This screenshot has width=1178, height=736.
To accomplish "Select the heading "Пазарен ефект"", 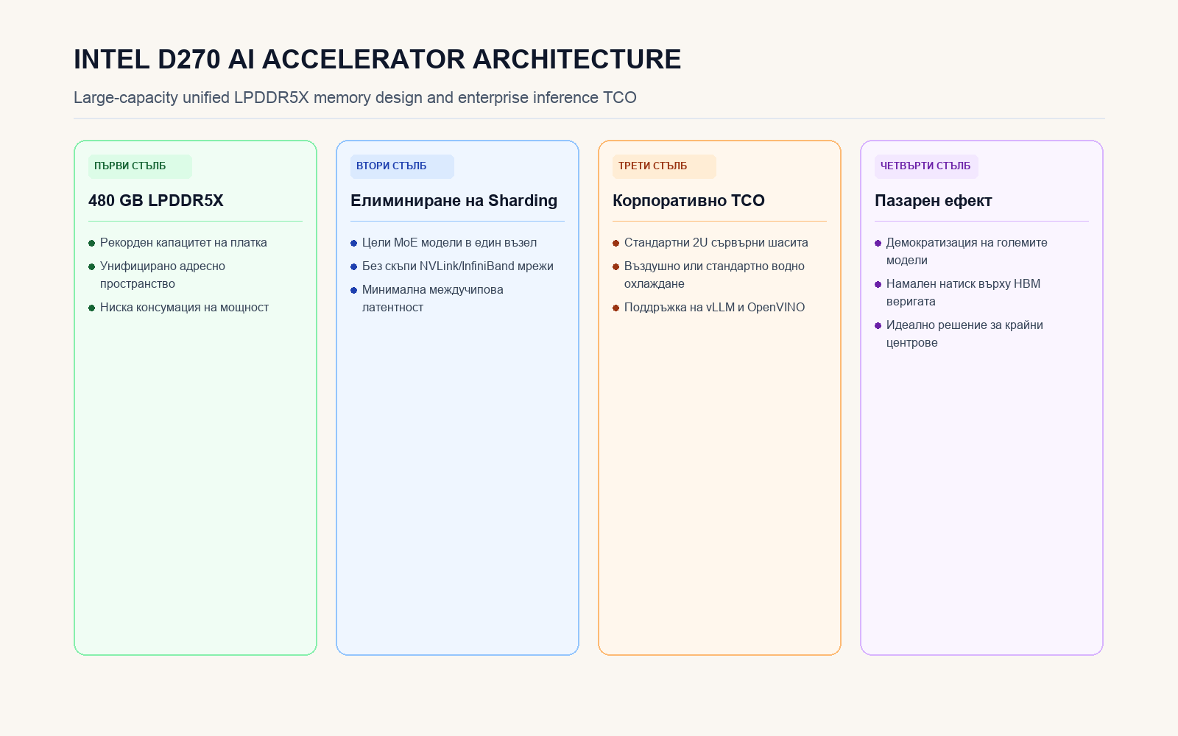I will [933, 200].
